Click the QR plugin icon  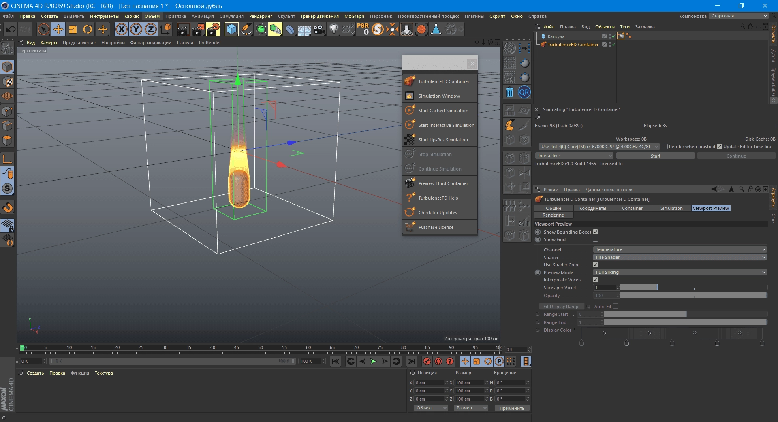pos(524,92)
